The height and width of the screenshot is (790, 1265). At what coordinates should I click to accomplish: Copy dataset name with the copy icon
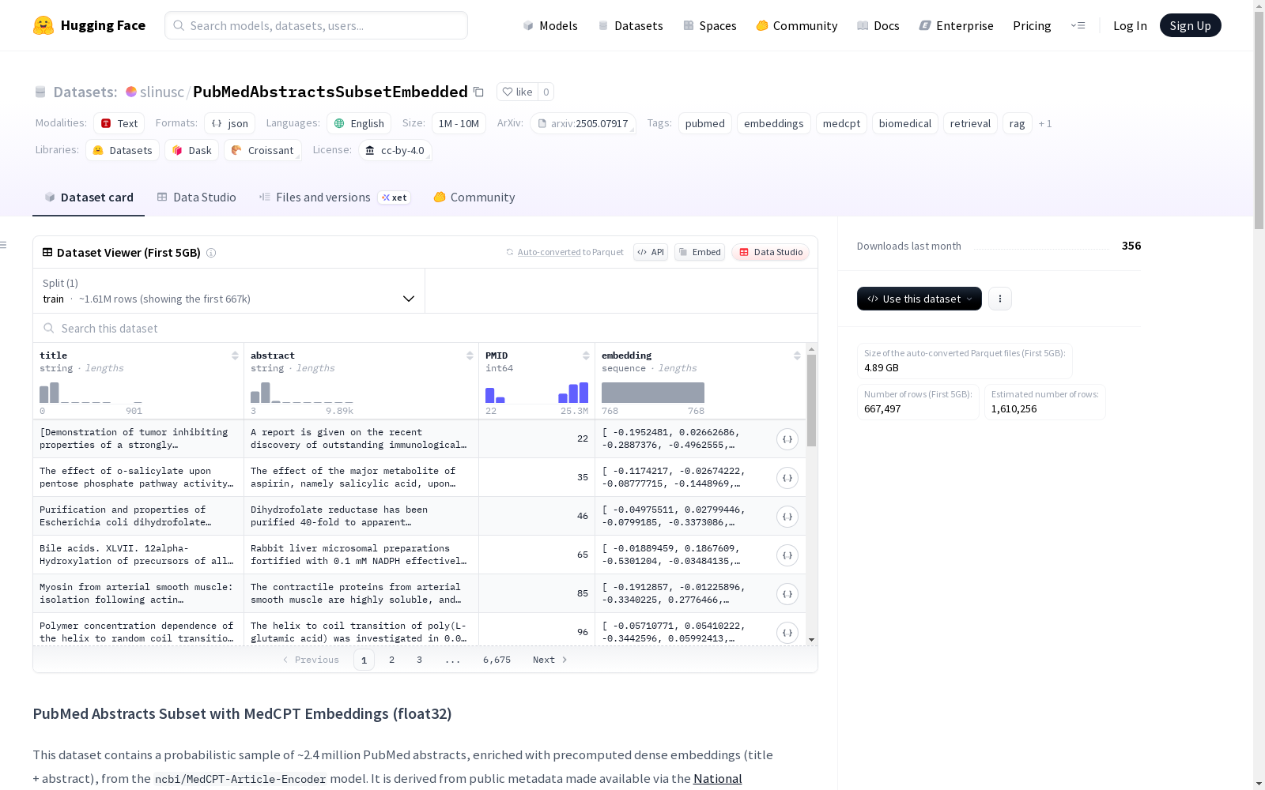click(x=478, y=92)
